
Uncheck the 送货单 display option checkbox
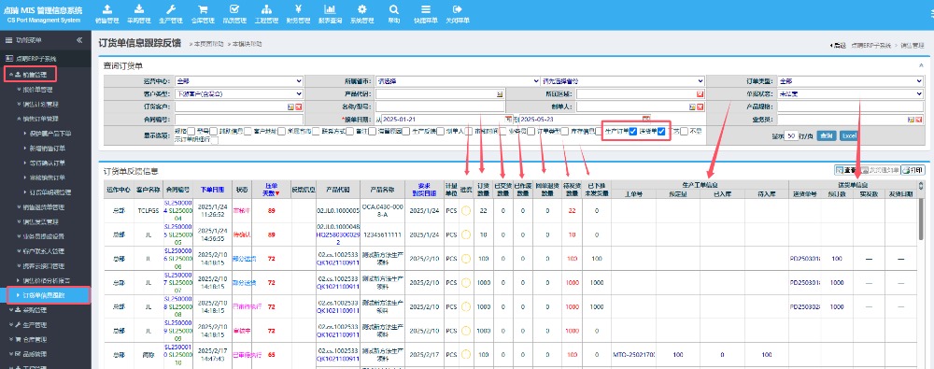[662, 131]
